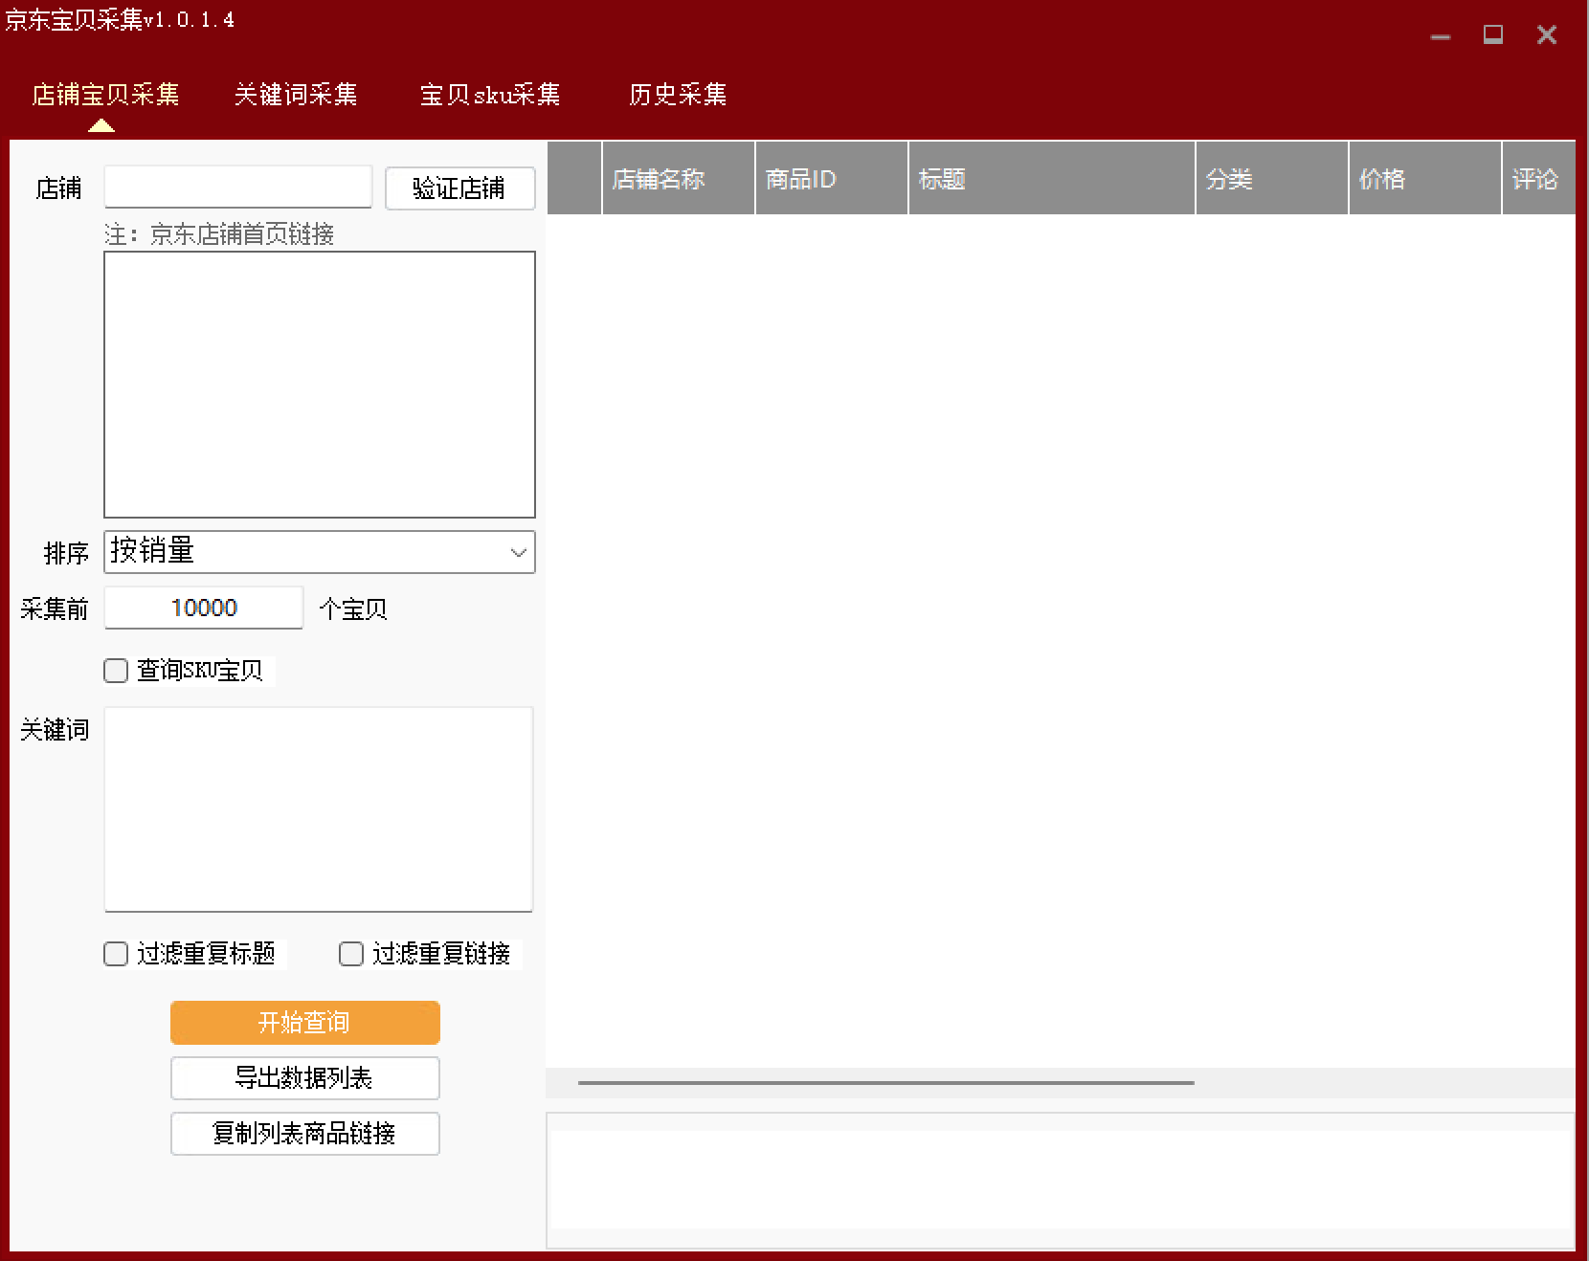Click the 采集前 10000 quantity field
This screenshot has height=1261, width=1589.
pos(204,608)
